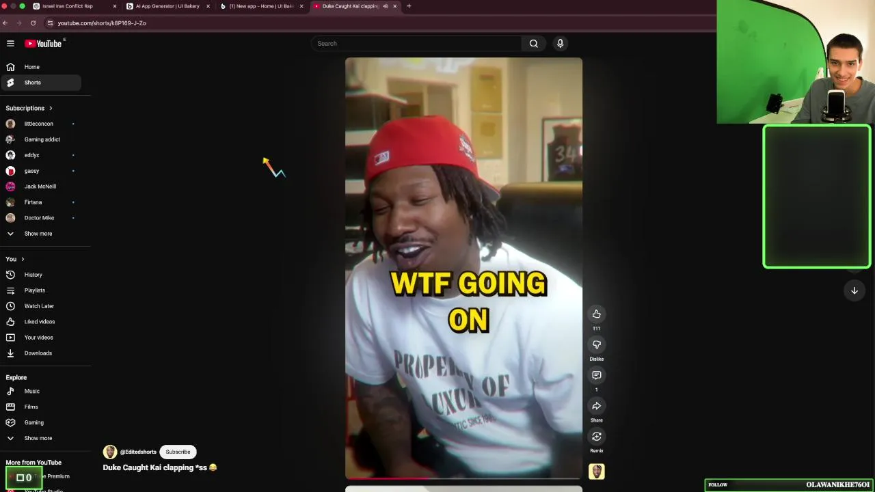The image size is (875, 492).
Task: Share this Short using the arrow icon
Action: [x=596, y=406]
